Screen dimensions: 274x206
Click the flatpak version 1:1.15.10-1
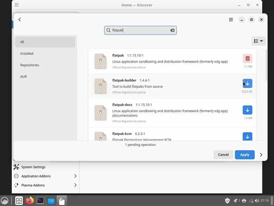(135, 55)
